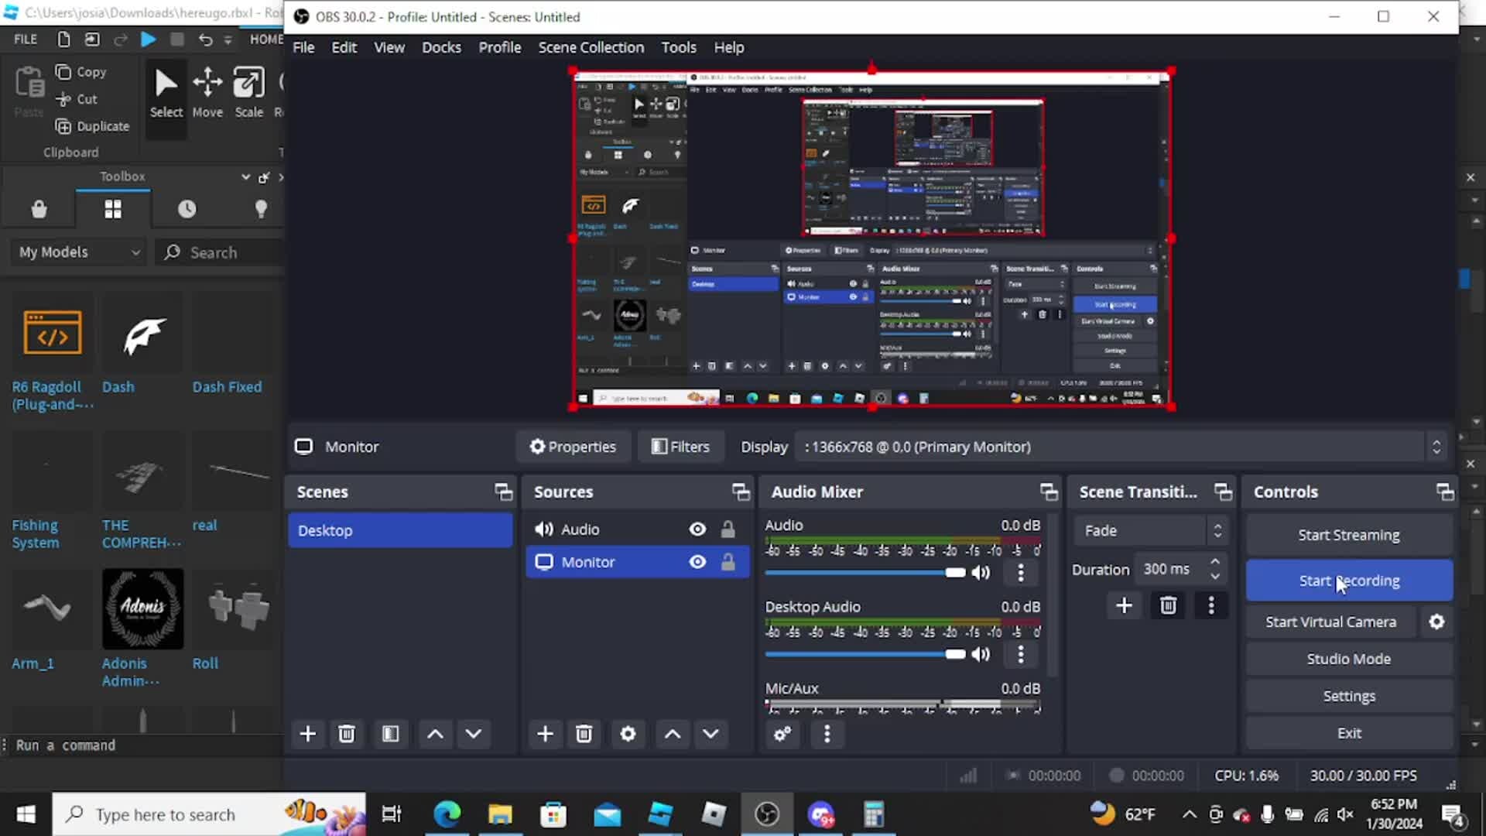The width and height of the screenshot is (1486, 836).
Task: Open Virtual Camera settings gear
Action: 1436,622
